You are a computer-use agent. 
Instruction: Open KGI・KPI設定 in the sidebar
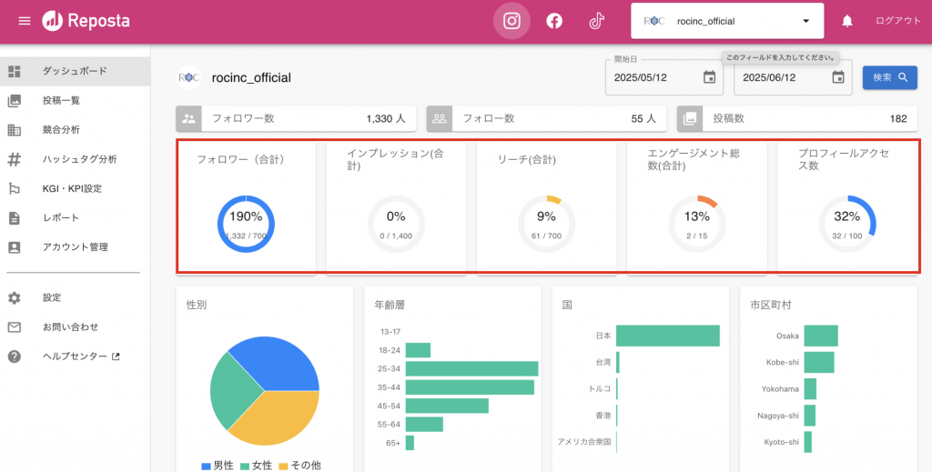(x=75, y=189)
